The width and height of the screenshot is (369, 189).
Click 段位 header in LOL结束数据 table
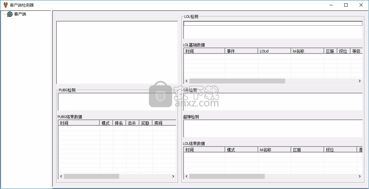pos(340,150)
